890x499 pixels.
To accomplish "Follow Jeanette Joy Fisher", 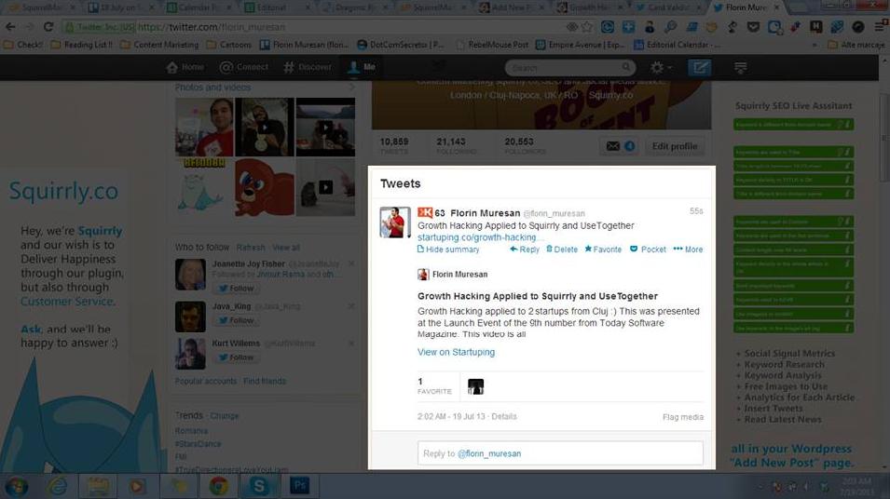I will 237,288.
